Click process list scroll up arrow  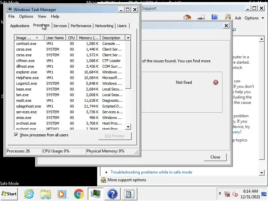pyautogui.click(x=128, y=38)
